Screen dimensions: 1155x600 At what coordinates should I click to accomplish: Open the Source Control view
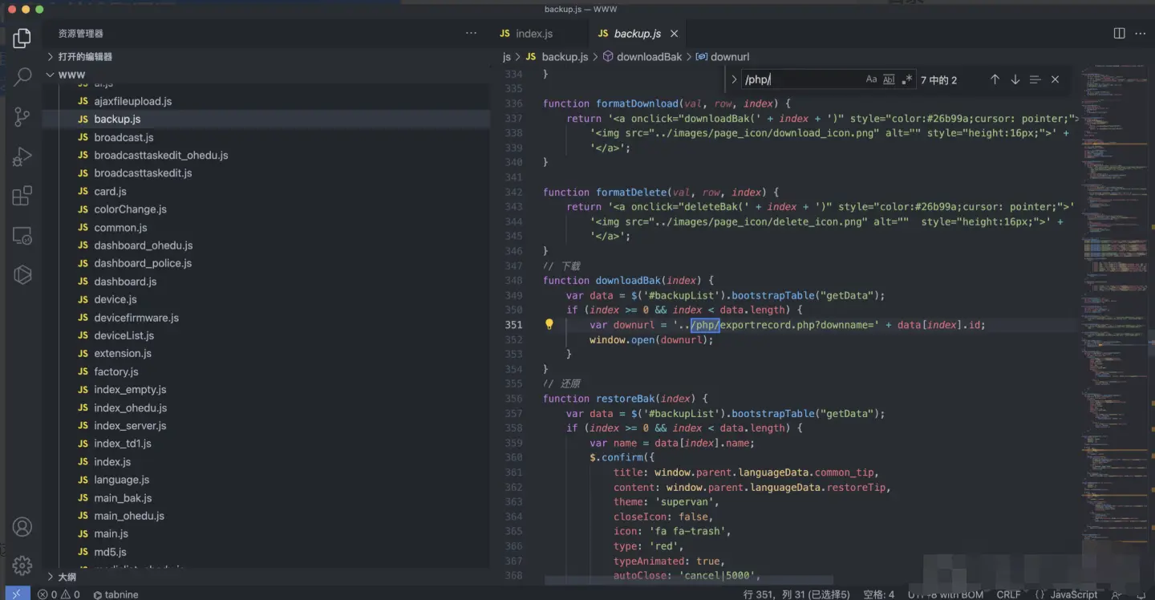click(22, 116)
